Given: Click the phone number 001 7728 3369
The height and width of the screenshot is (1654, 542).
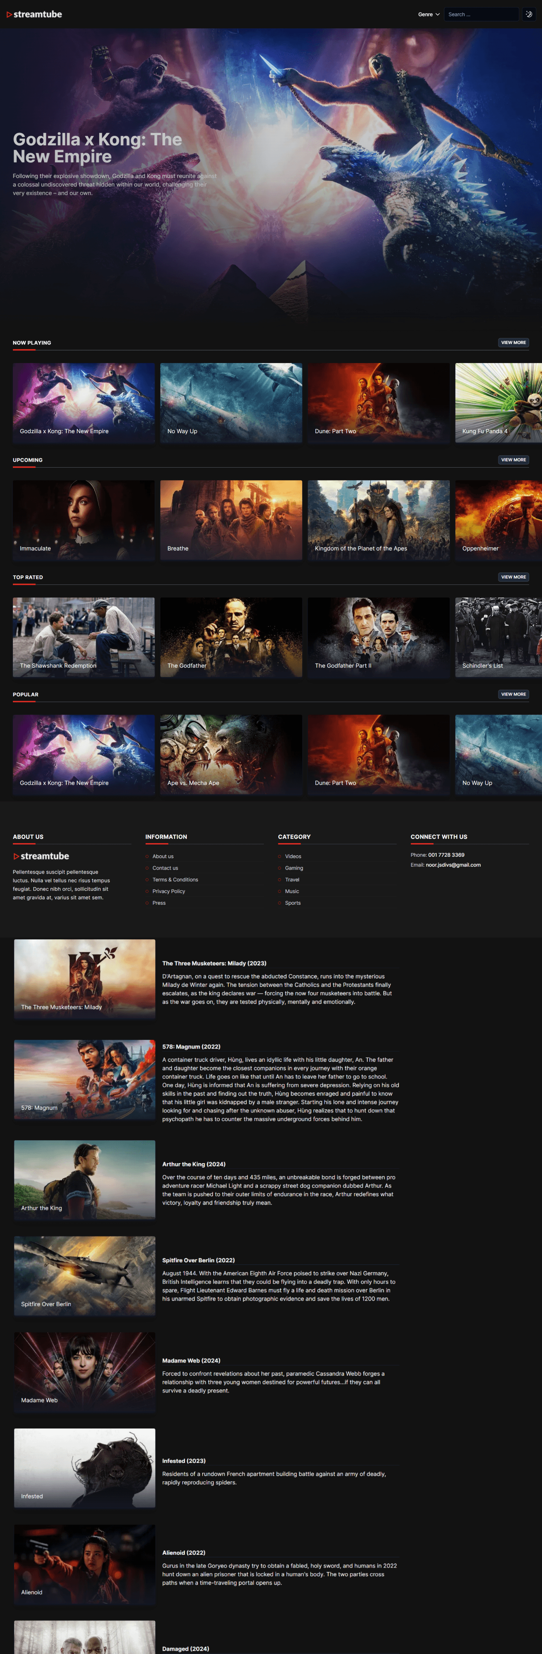Looking at the screenshot, I should pyautogui.click(x=446, y=855).
